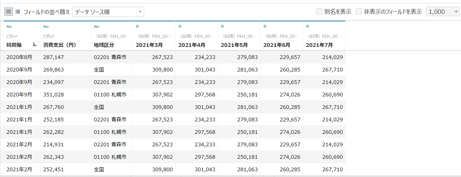The image size is (461, 177).
Task: Click the Abc type icon above 消費支出（円）
Action: pos(46,27)
